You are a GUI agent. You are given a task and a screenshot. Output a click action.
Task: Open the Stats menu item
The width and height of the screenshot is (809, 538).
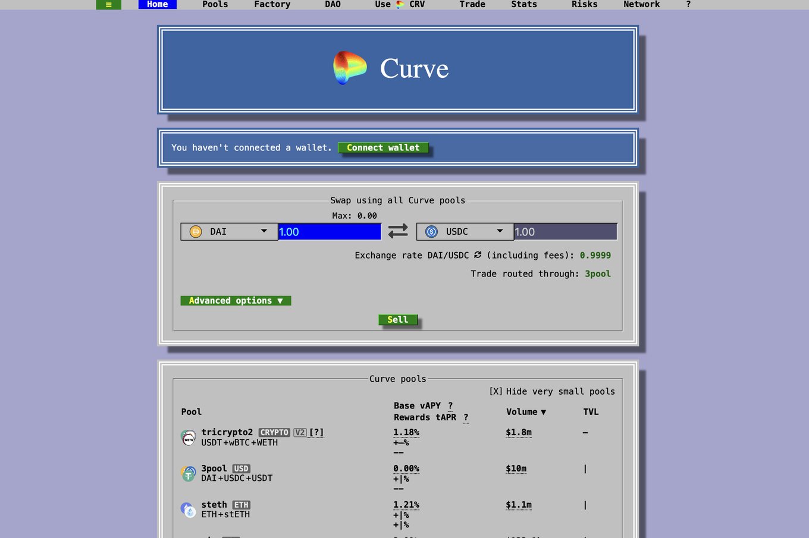point(524,4)
